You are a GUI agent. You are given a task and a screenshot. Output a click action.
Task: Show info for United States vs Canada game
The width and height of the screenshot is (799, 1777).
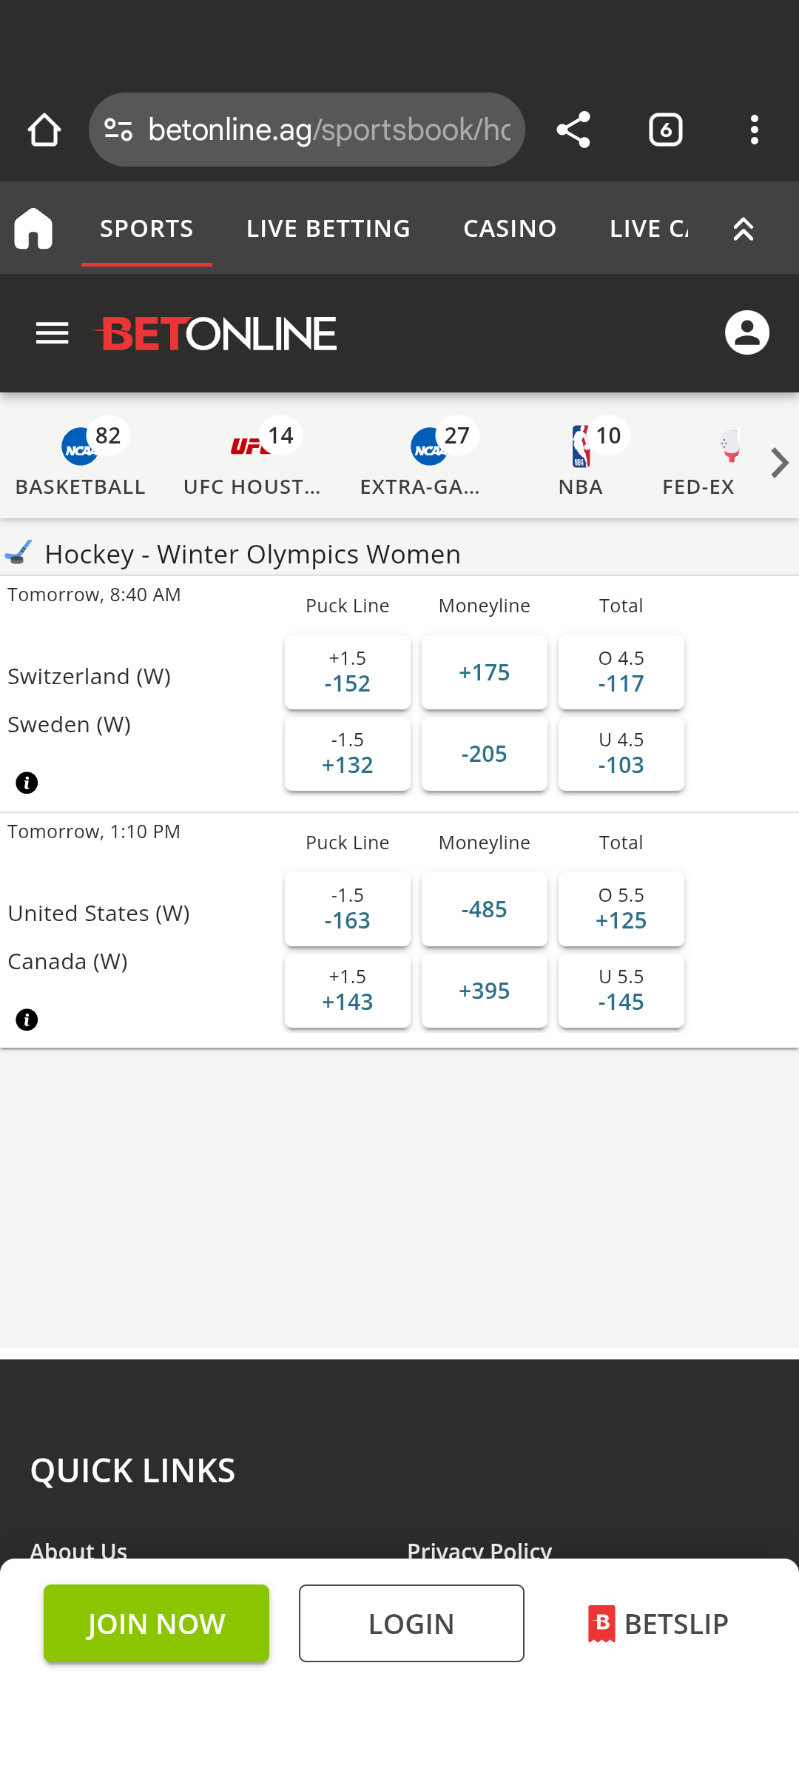pyautogui.click(x=27, y=1020)
